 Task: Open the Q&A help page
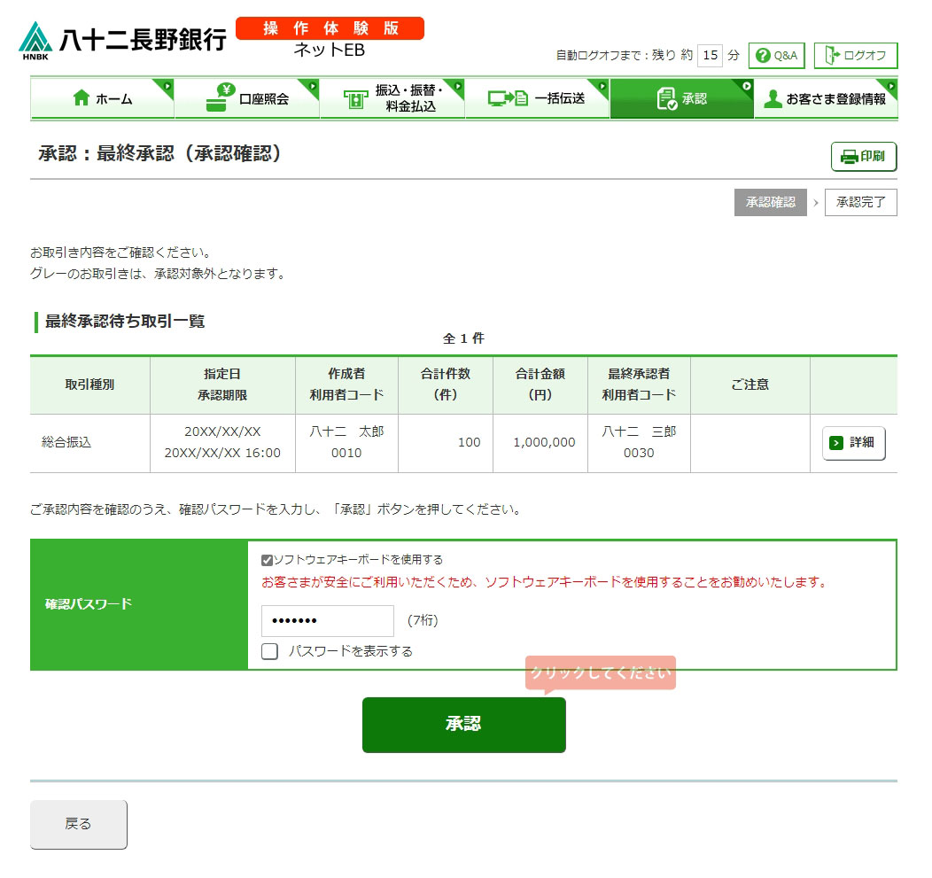776,56
